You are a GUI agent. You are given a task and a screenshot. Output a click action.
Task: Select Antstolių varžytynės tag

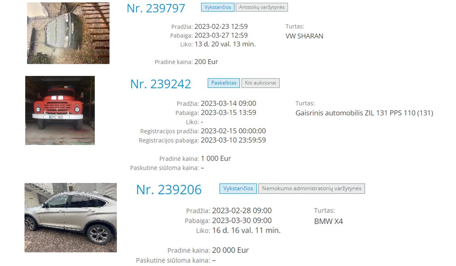point(262,7)
